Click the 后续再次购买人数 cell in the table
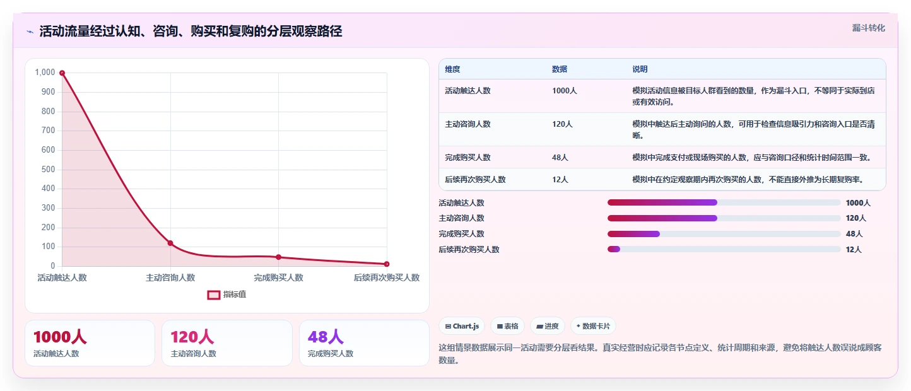The width and height of the screenshot is (911, 391). tap(475, 180)
